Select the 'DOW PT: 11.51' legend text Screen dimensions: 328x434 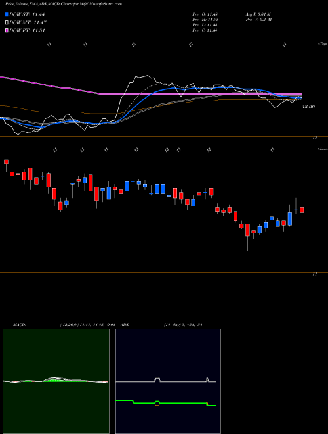click(x=27, y=30)
